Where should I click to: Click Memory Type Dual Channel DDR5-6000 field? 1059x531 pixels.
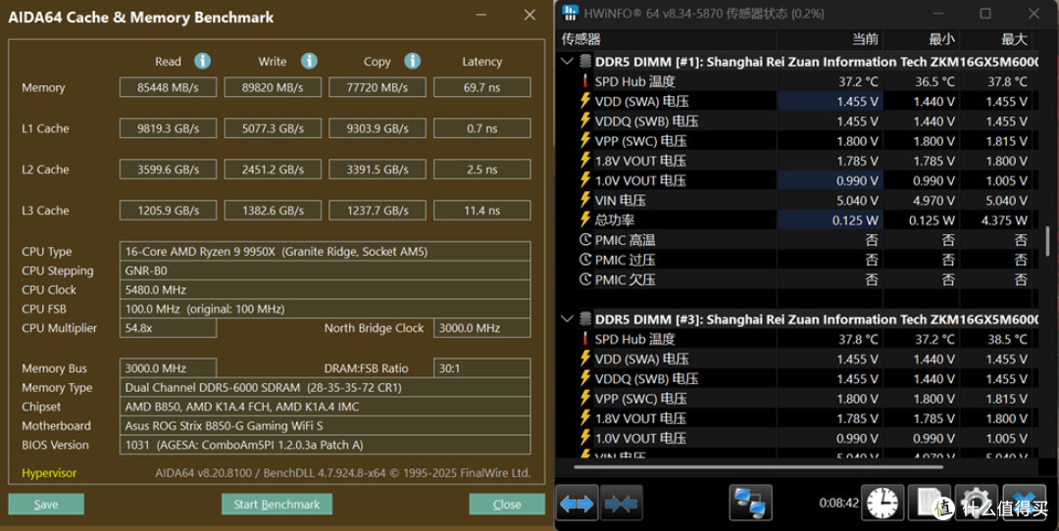325,387
